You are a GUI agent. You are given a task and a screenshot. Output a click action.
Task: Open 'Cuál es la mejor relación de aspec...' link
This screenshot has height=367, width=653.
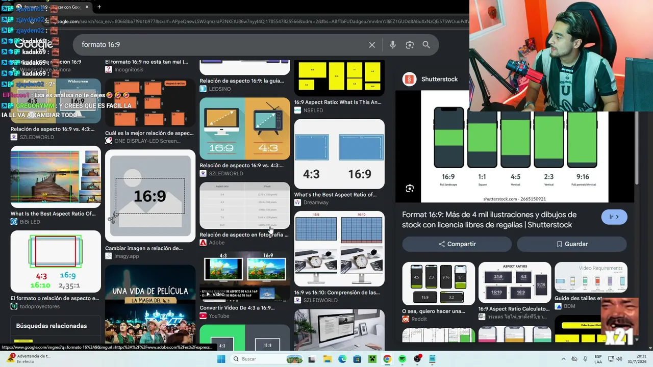pos(149,133)
